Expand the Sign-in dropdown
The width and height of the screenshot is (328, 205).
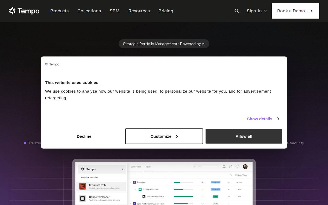257,11
